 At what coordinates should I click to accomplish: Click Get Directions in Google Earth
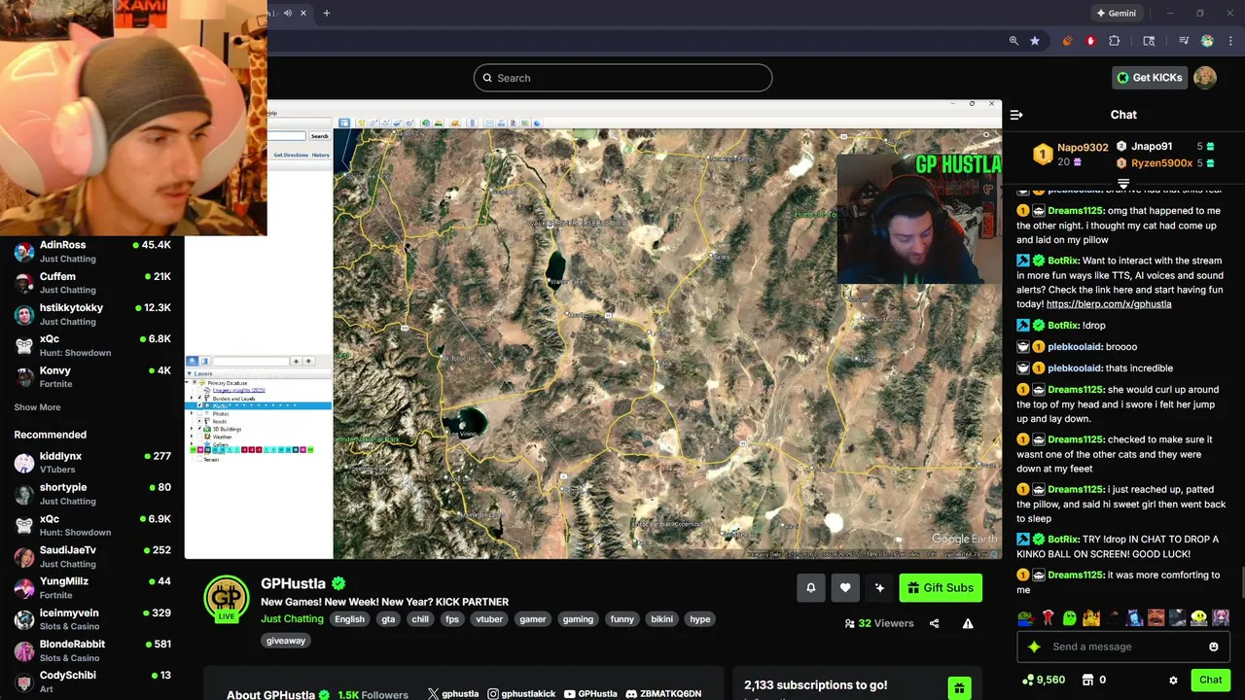[x=291, y=155]
